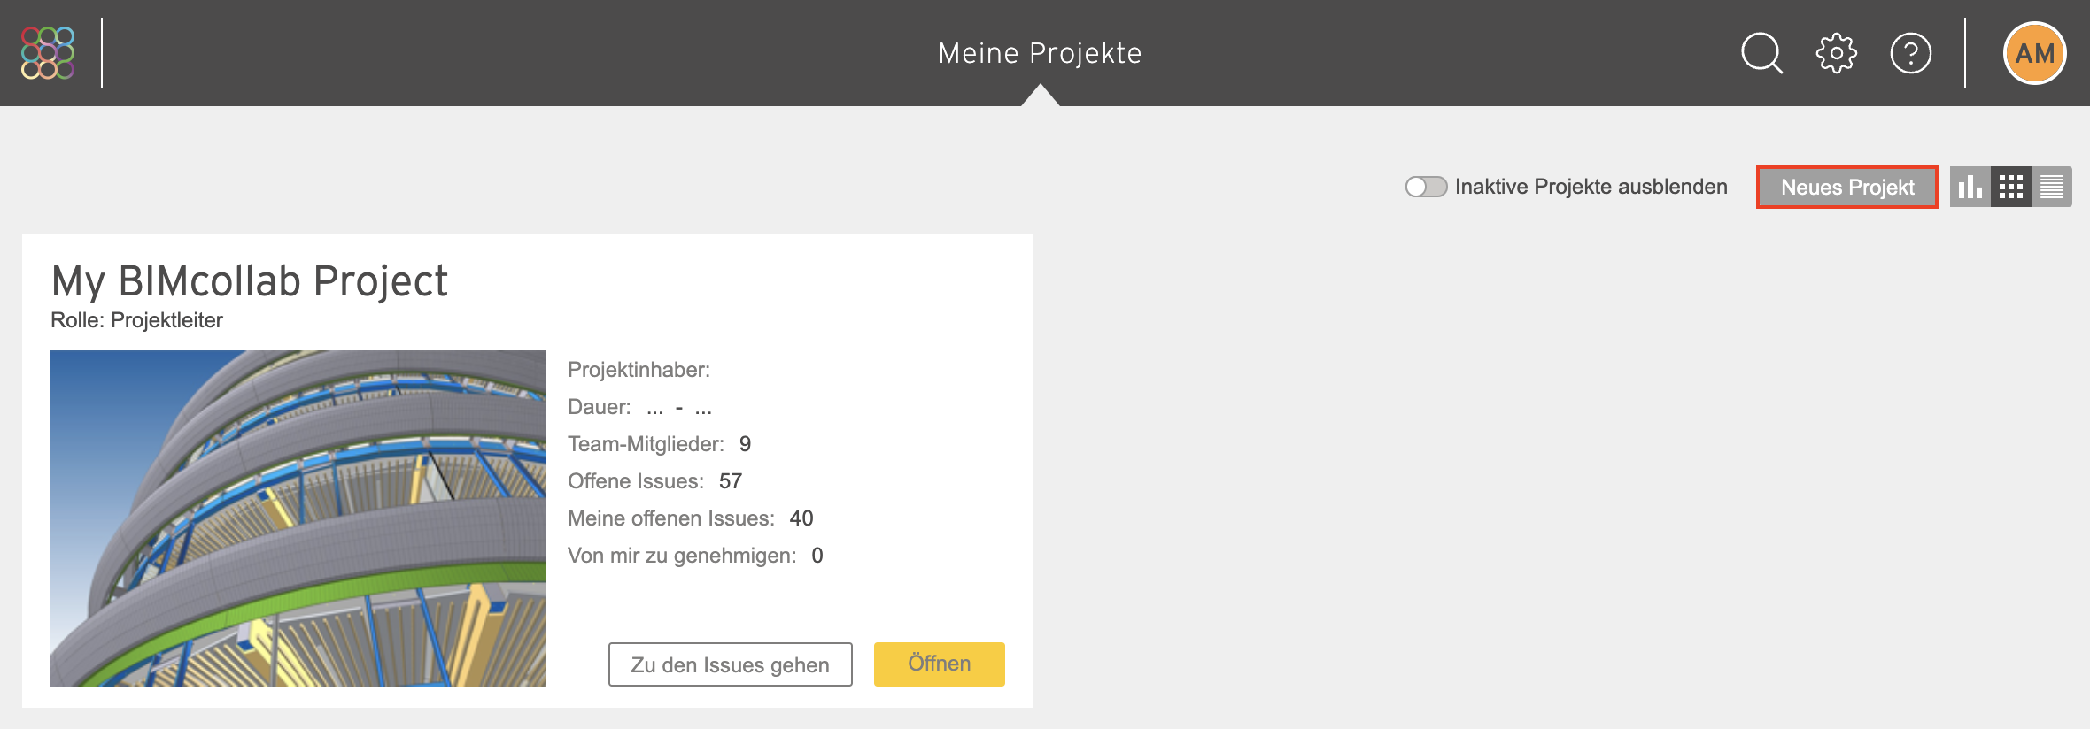
Task: Click the BIMcollab colored circles logo
Action: tap(48, 53)
